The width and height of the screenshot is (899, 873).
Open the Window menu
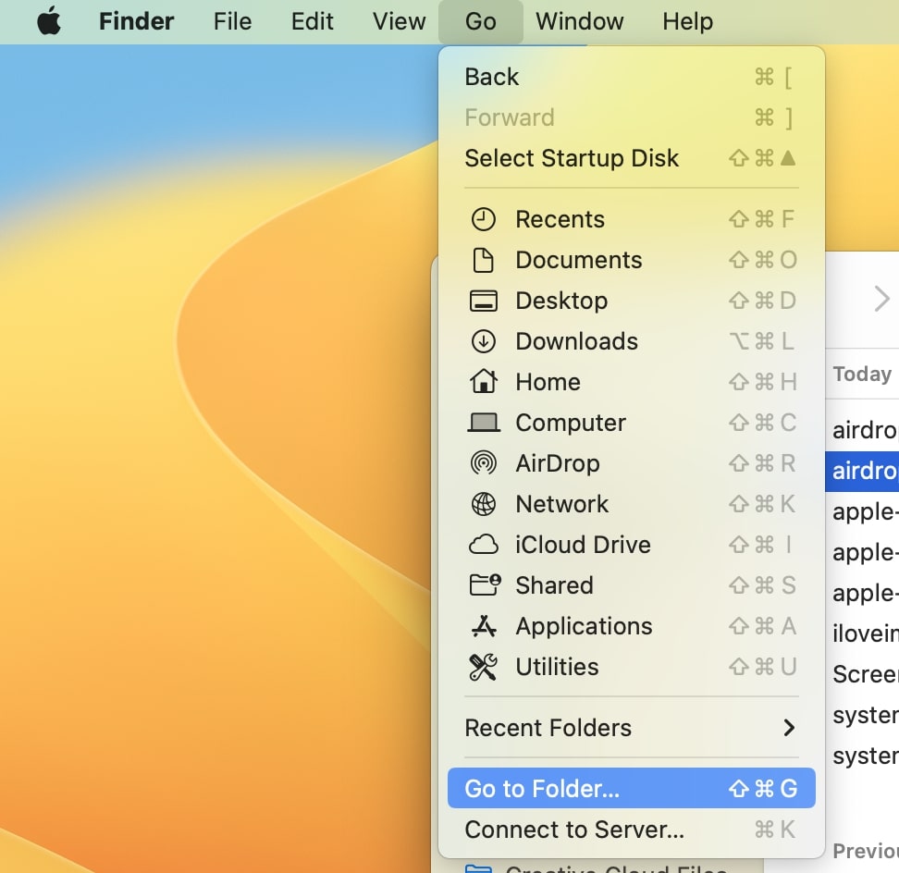point(580,21)
